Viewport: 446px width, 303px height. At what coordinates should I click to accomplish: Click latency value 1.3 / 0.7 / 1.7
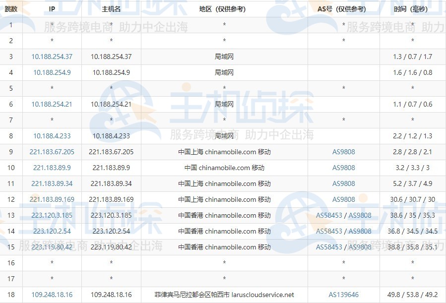pos(412,57)
